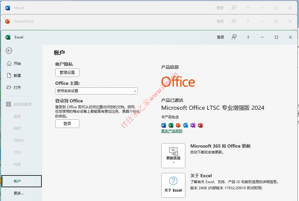This screenshot has width=299, height=201.
Task: Close the Excel window
Action: tap(290, 37)
